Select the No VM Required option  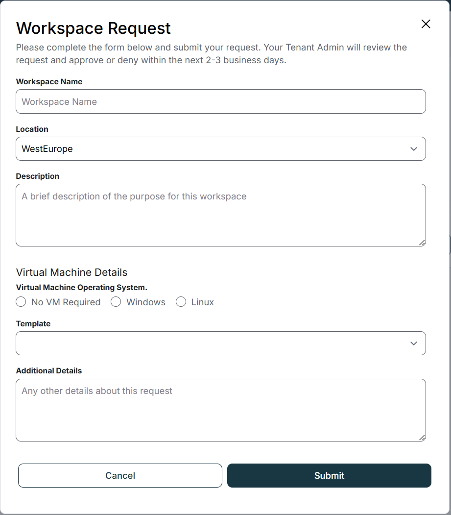click(21, 302)
